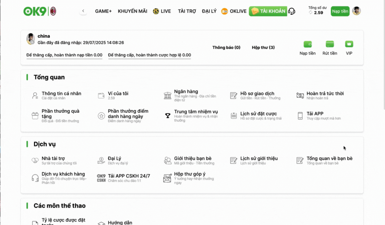Open Tải APP phone icon
This screenshot has width=385, height=225.
tap(300, 116)
